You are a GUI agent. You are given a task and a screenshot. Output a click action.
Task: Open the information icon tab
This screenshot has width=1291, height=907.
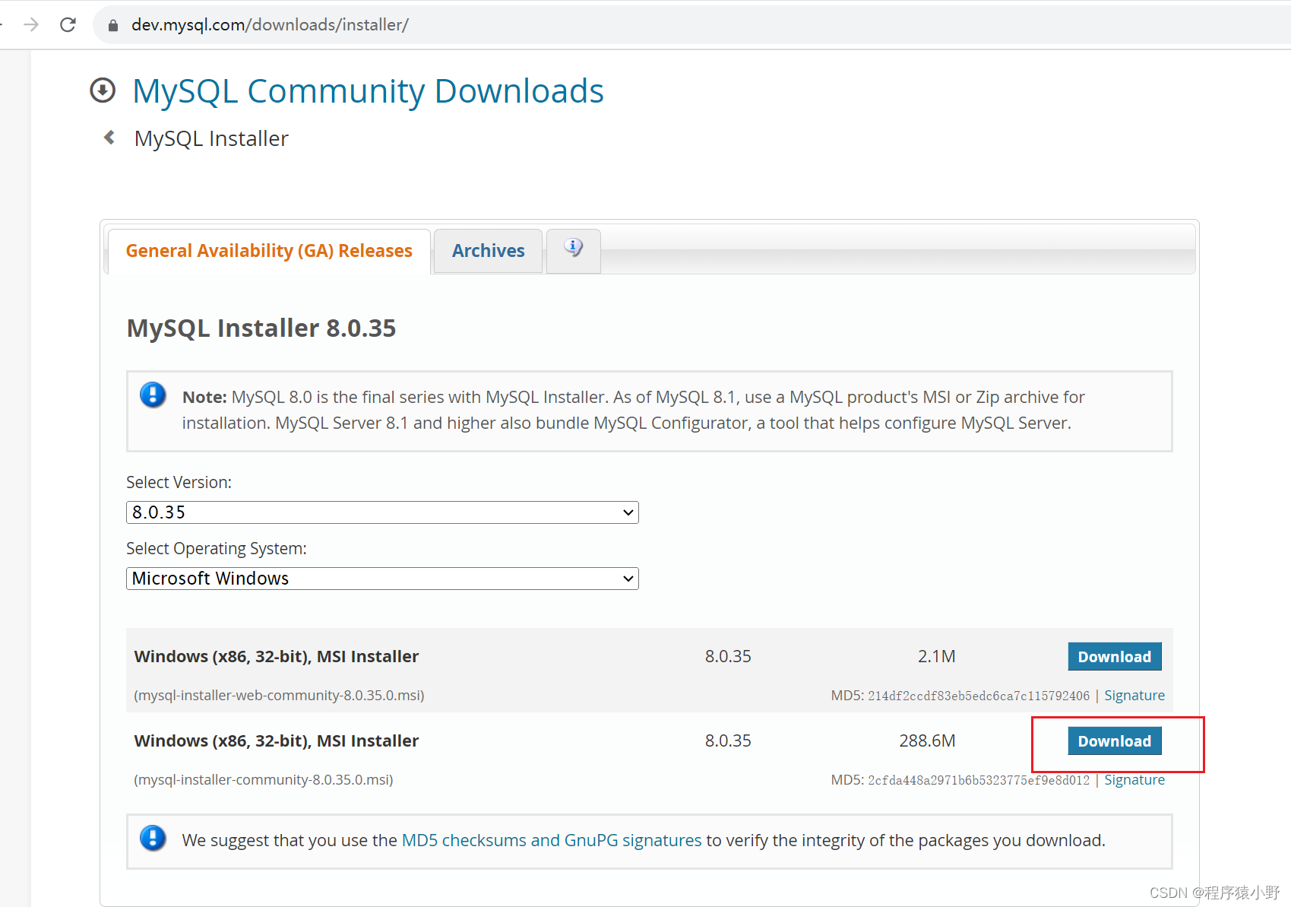pyautogui.click(x=573, y=249)
